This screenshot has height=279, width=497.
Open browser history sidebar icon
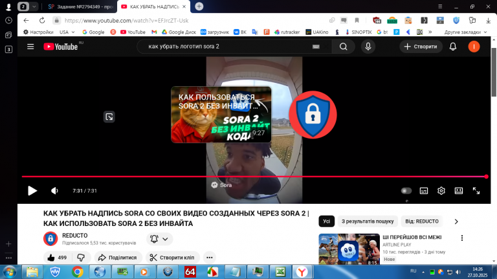click(8, 20)
